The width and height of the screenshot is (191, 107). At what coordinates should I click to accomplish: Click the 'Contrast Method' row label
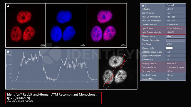(150, 25)
